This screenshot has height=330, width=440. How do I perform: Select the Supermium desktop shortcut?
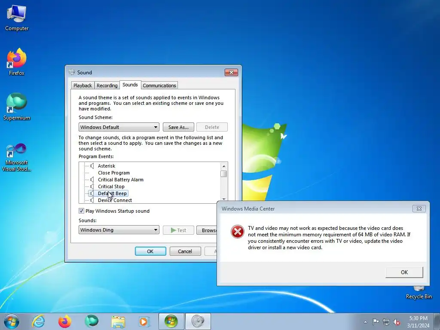pos(17,107)
